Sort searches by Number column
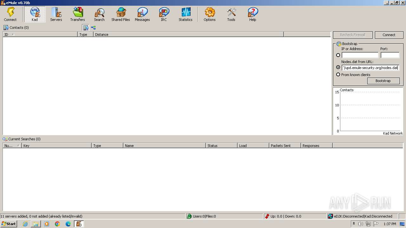Image resolution: width=406 pixels, height=228 pixels. 12,146
